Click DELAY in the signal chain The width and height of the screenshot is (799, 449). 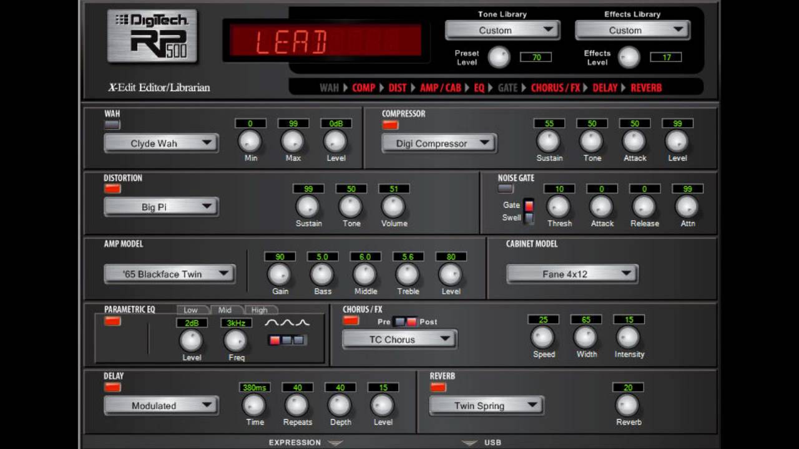[605, 88]
